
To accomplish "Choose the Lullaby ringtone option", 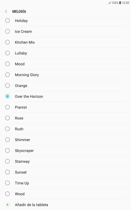I will (65, 53).
